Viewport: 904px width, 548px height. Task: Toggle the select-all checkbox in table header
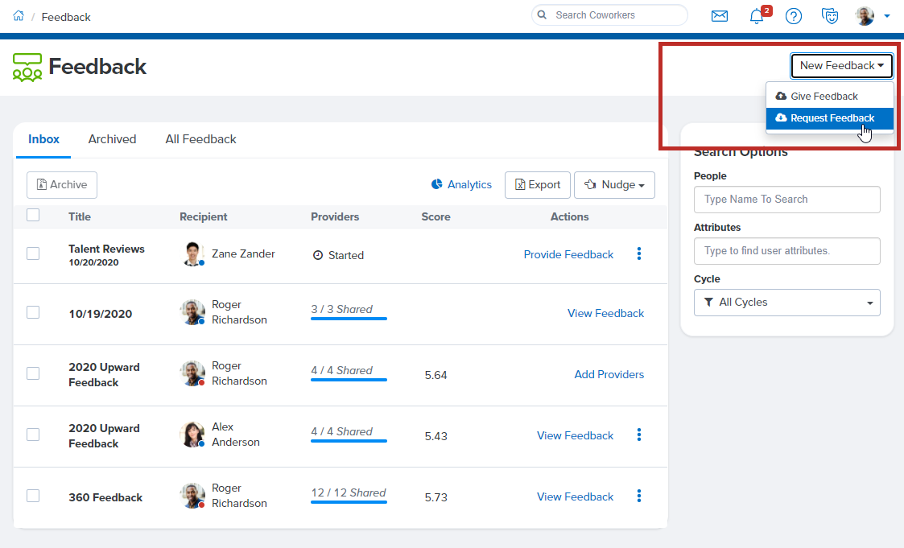33,215
